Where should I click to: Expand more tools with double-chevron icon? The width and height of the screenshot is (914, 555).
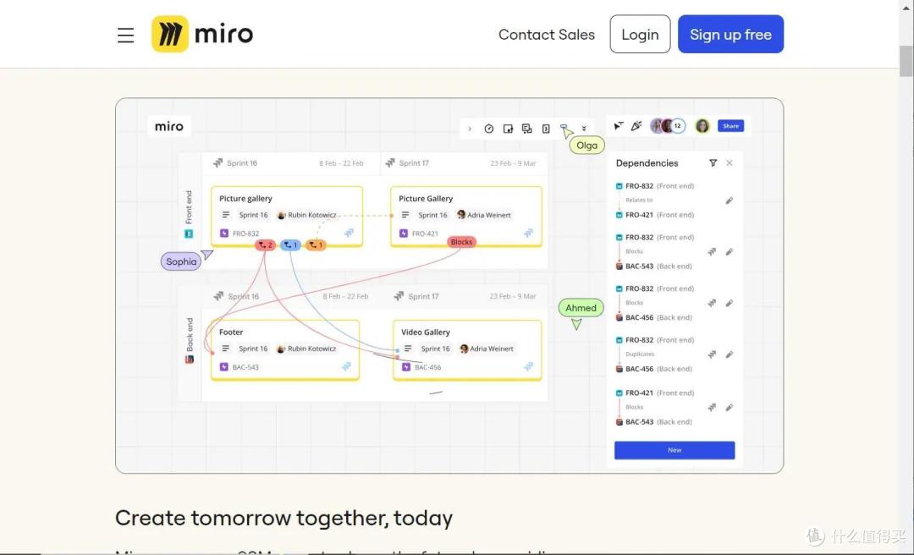point(583,129)
